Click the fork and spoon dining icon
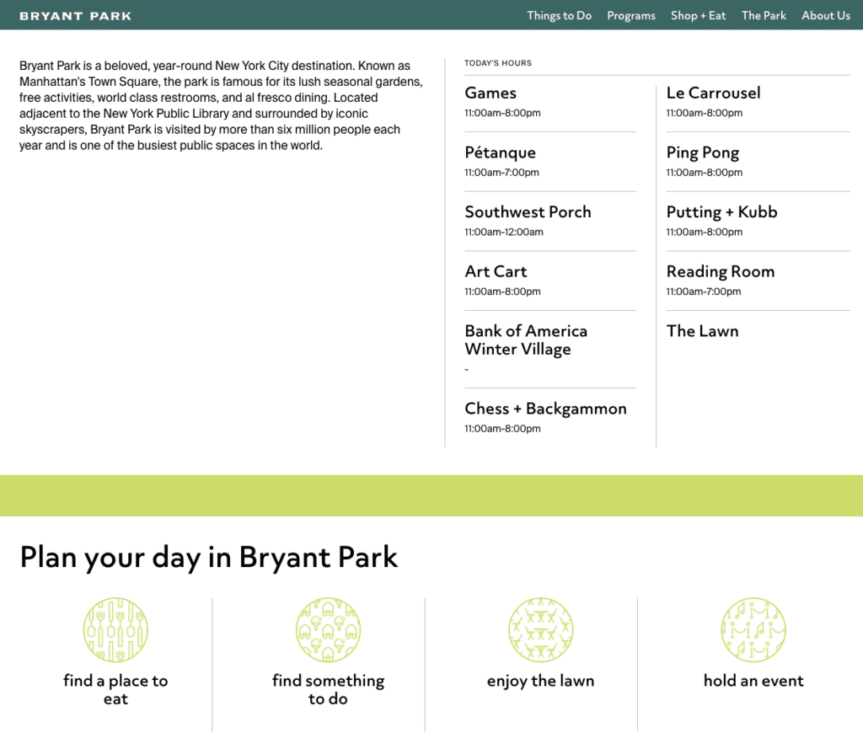The image size is (863, 738). pyautogui.click(x=115, y=629)
